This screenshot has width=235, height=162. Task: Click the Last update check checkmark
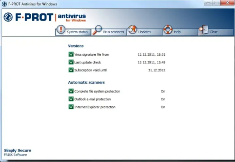[71, 62]
